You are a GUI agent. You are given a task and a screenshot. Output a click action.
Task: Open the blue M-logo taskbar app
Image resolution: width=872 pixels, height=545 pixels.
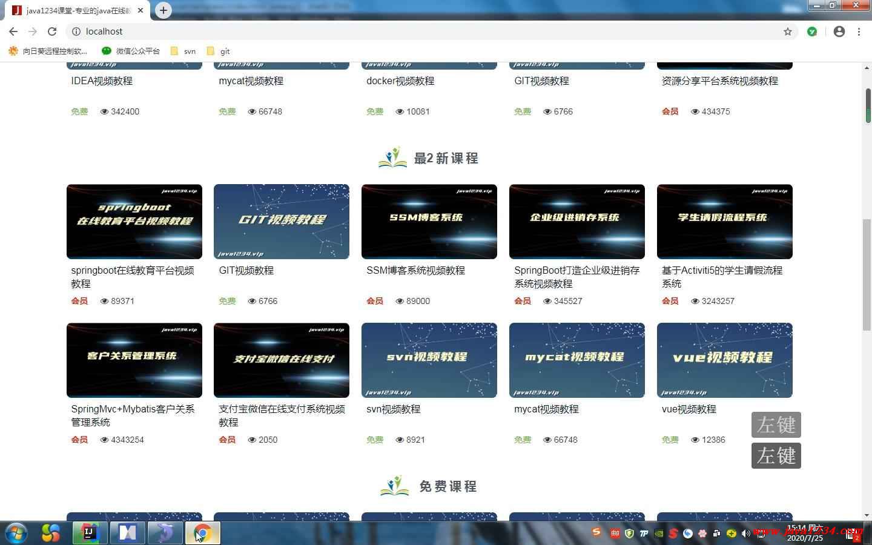coord(127,533)
